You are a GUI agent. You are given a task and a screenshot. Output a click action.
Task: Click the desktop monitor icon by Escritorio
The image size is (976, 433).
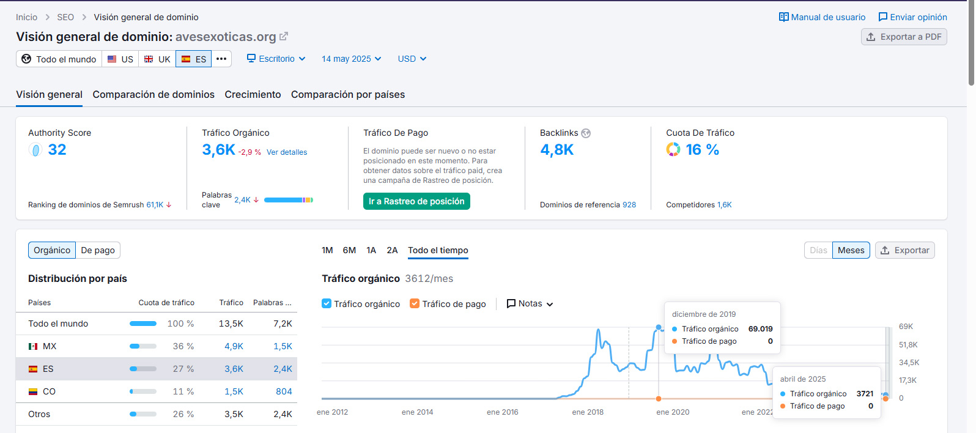(x=251, y=58)
